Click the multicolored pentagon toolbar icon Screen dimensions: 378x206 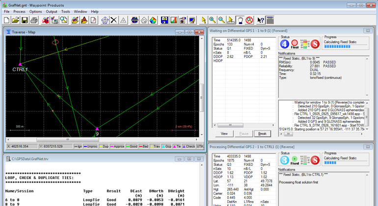[153, 20]
